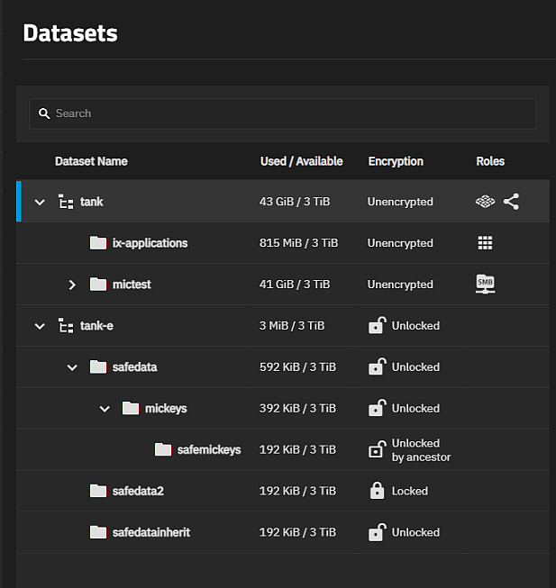The width and height of the screenshot is (556, 588).
Task: Click Unlocked by ancestor status text
Action: click(x=421, y=450)
